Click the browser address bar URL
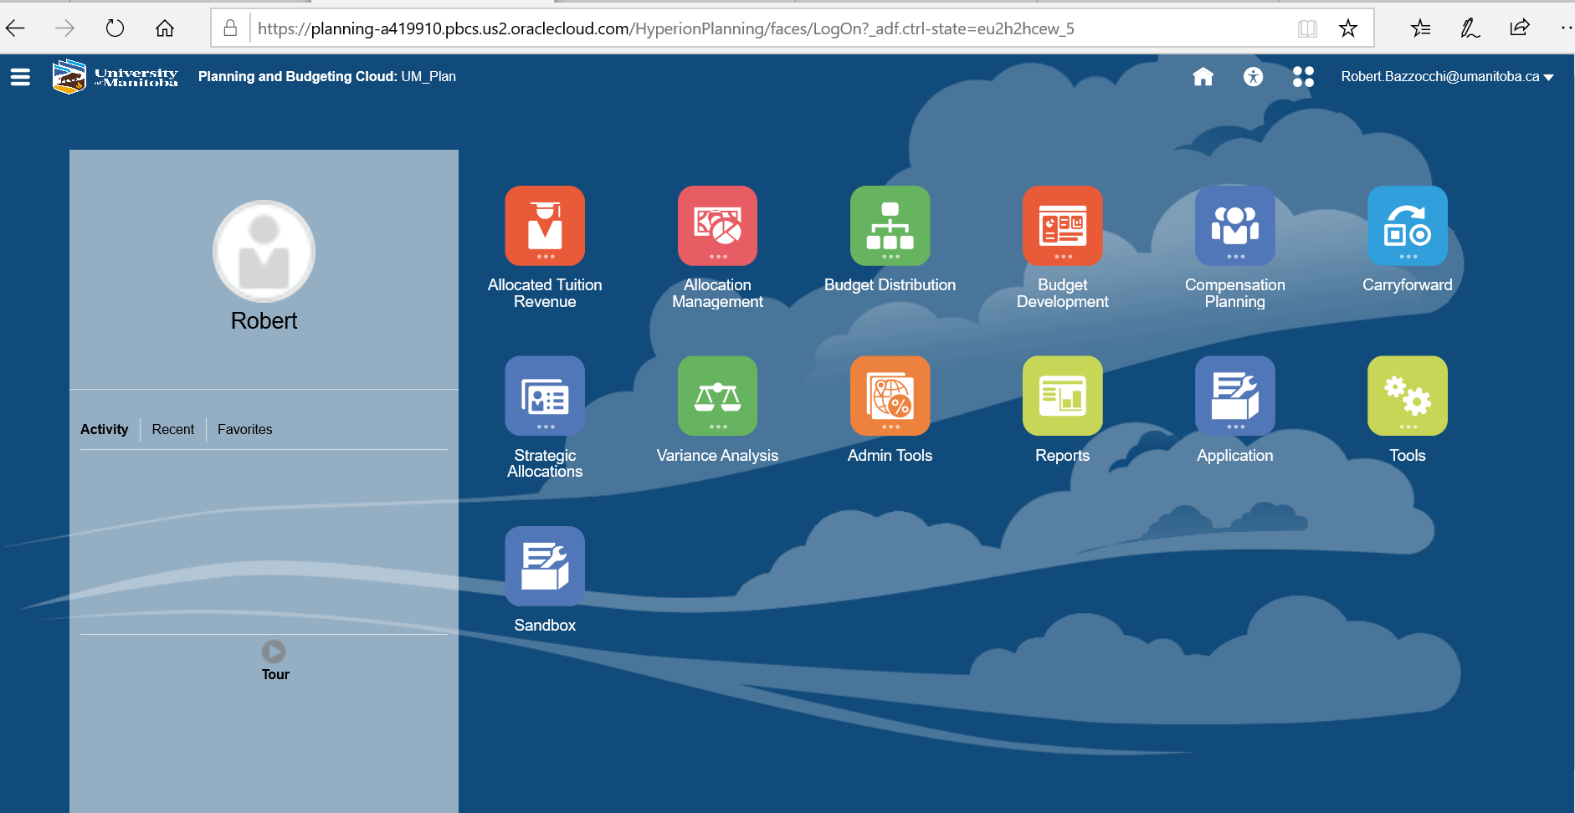Viewport: 1575px width, 813px height. pyautogui.click(x=665, y=28)
